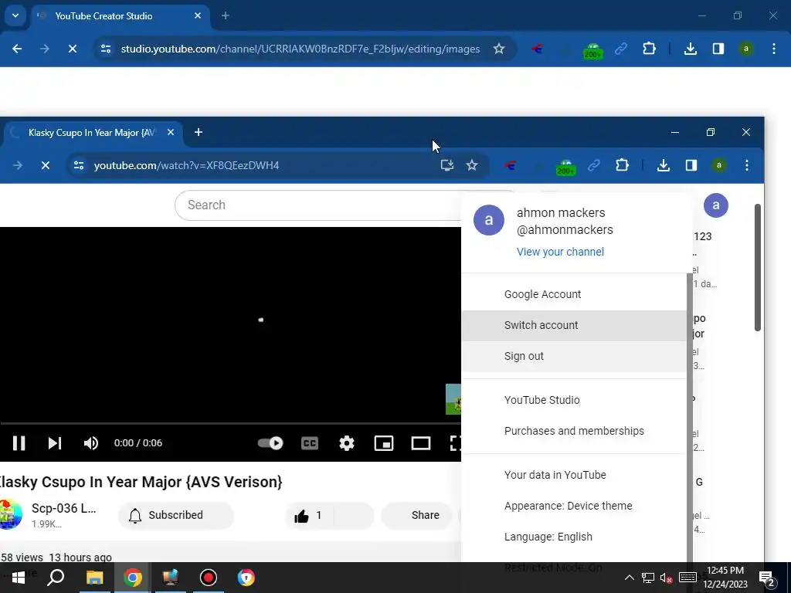Choose Sign out from account menu

click(x=574, y=356)
